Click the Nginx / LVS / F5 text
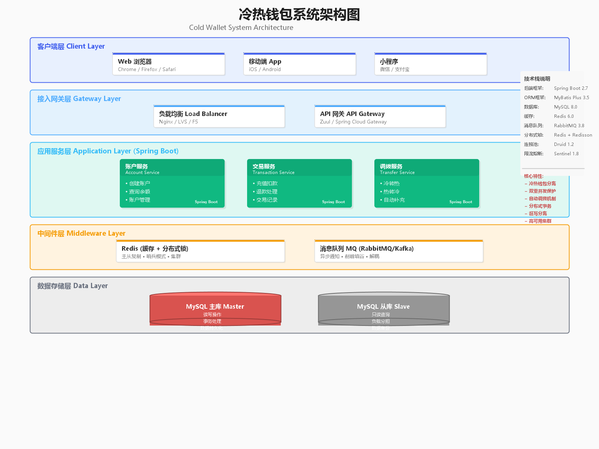This screenshot has width=599, height=449. pyautogui.click(x=178, y=122)
